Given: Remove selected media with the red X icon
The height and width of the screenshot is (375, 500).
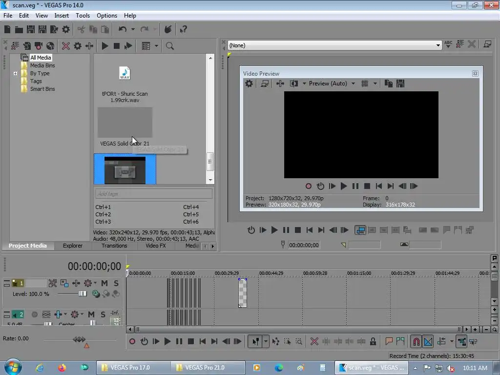Looking at the screenshot, I should (66, 46).
